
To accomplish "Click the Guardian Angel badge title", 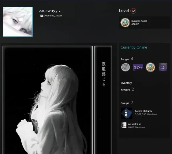I will [x=139, y=21].
